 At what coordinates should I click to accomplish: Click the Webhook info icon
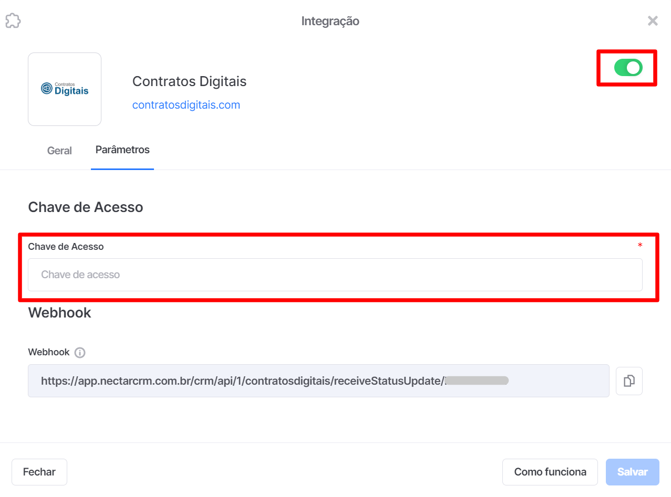80,353
